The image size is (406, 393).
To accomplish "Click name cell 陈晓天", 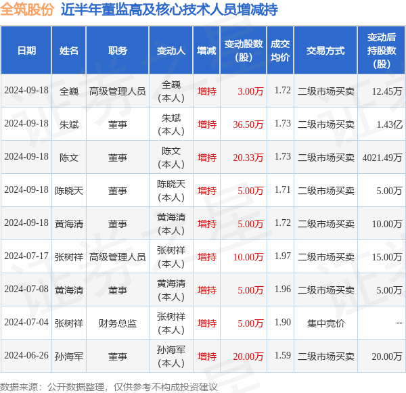I will pos(69,191).
